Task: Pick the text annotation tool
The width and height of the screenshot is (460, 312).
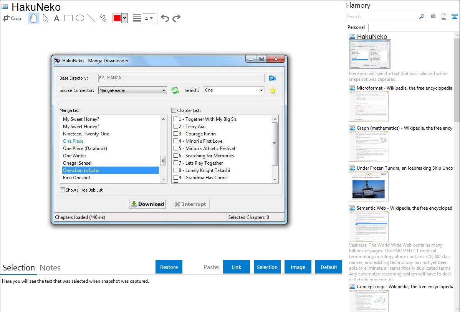Action: (56, 18)
